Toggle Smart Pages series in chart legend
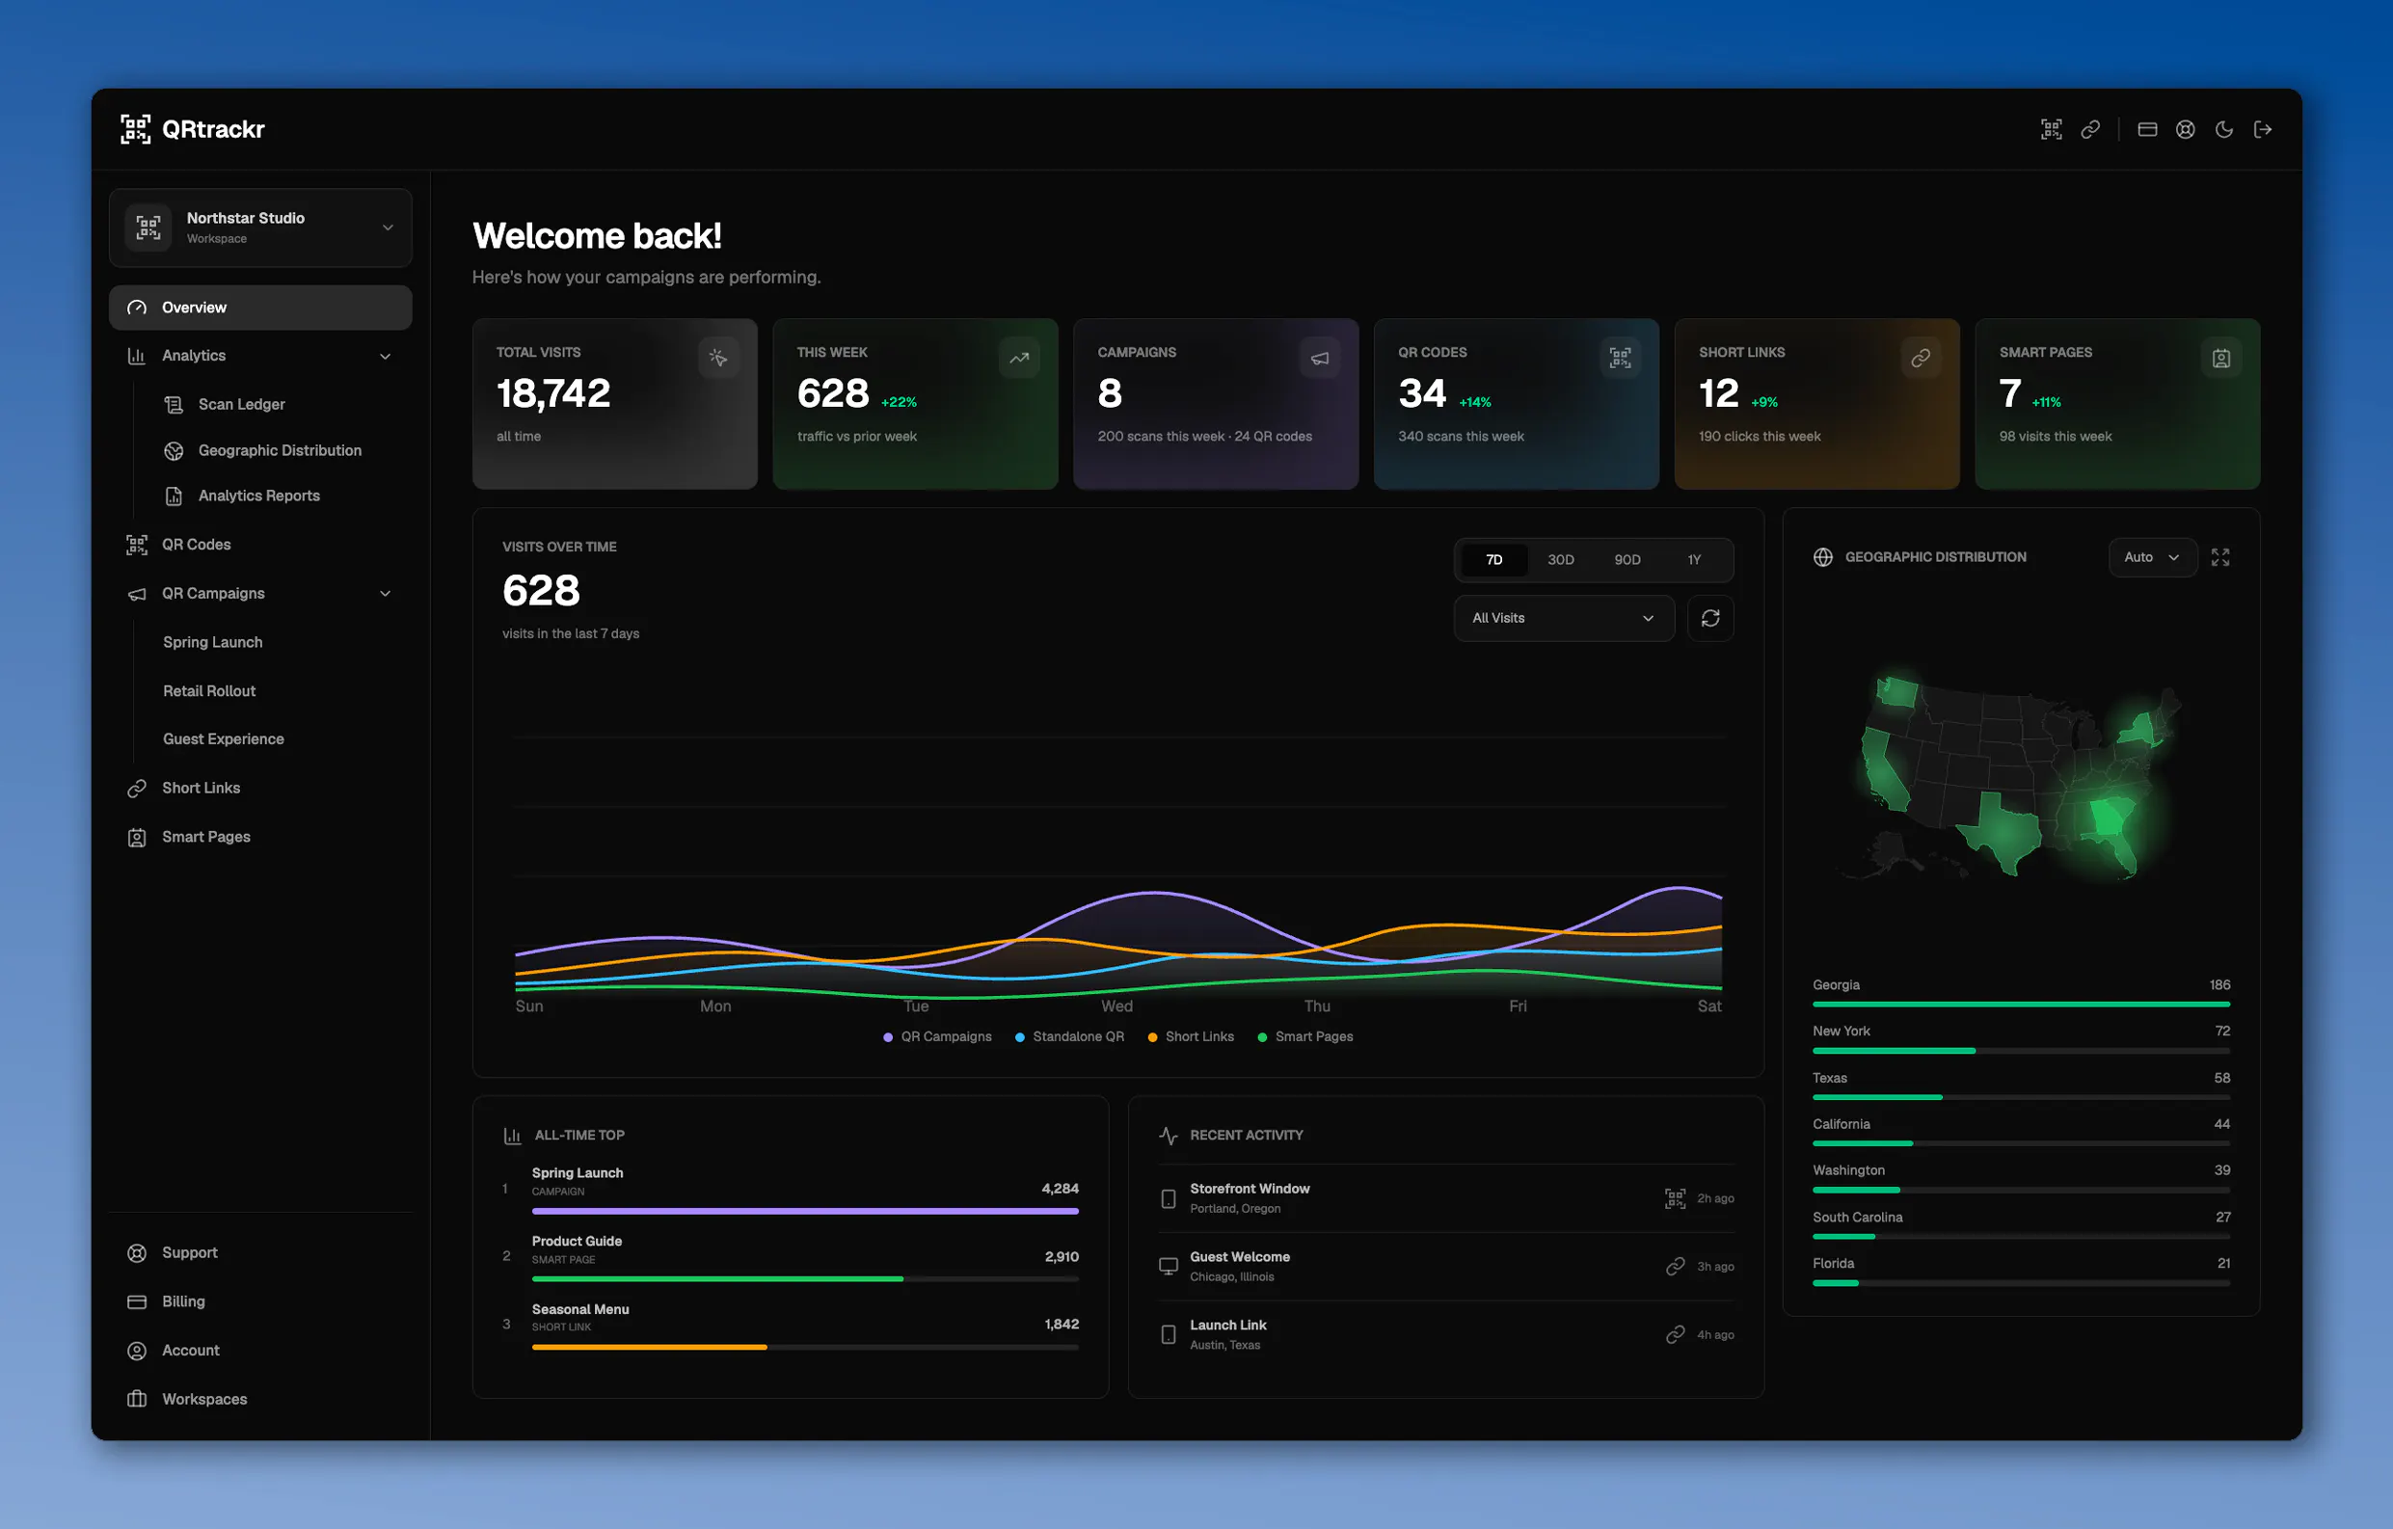Image resolution: width=2393 pixels, height=1529 pixels. click(1304, 1037)
